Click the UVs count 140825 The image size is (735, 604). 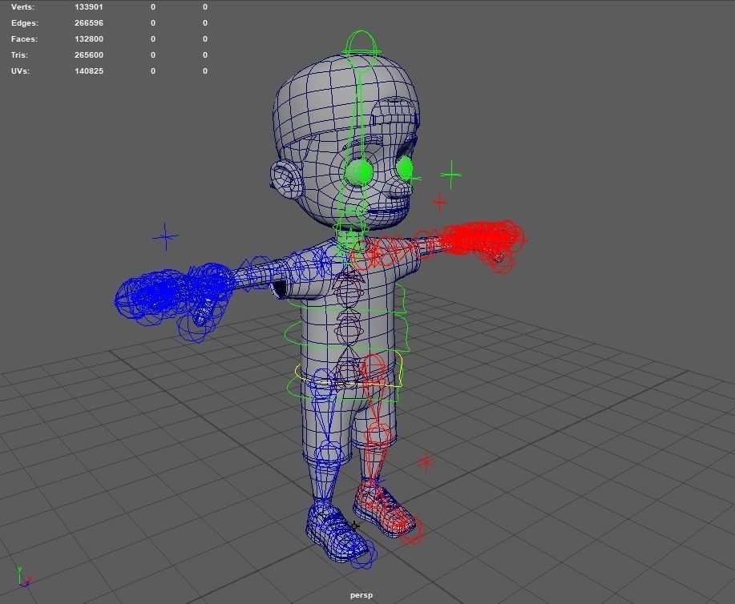(x=89, y=70)
